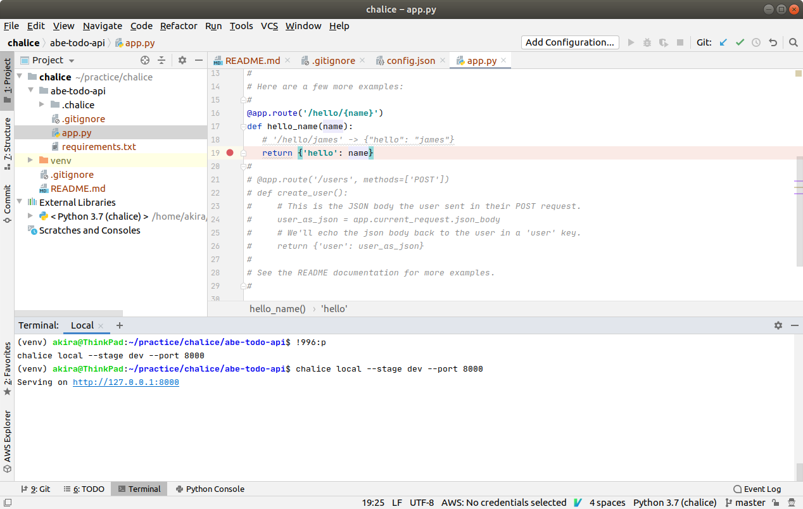Toggle the breakpoint on line 19
Screen dimensions: 803x509
click(x=229, y=153)
